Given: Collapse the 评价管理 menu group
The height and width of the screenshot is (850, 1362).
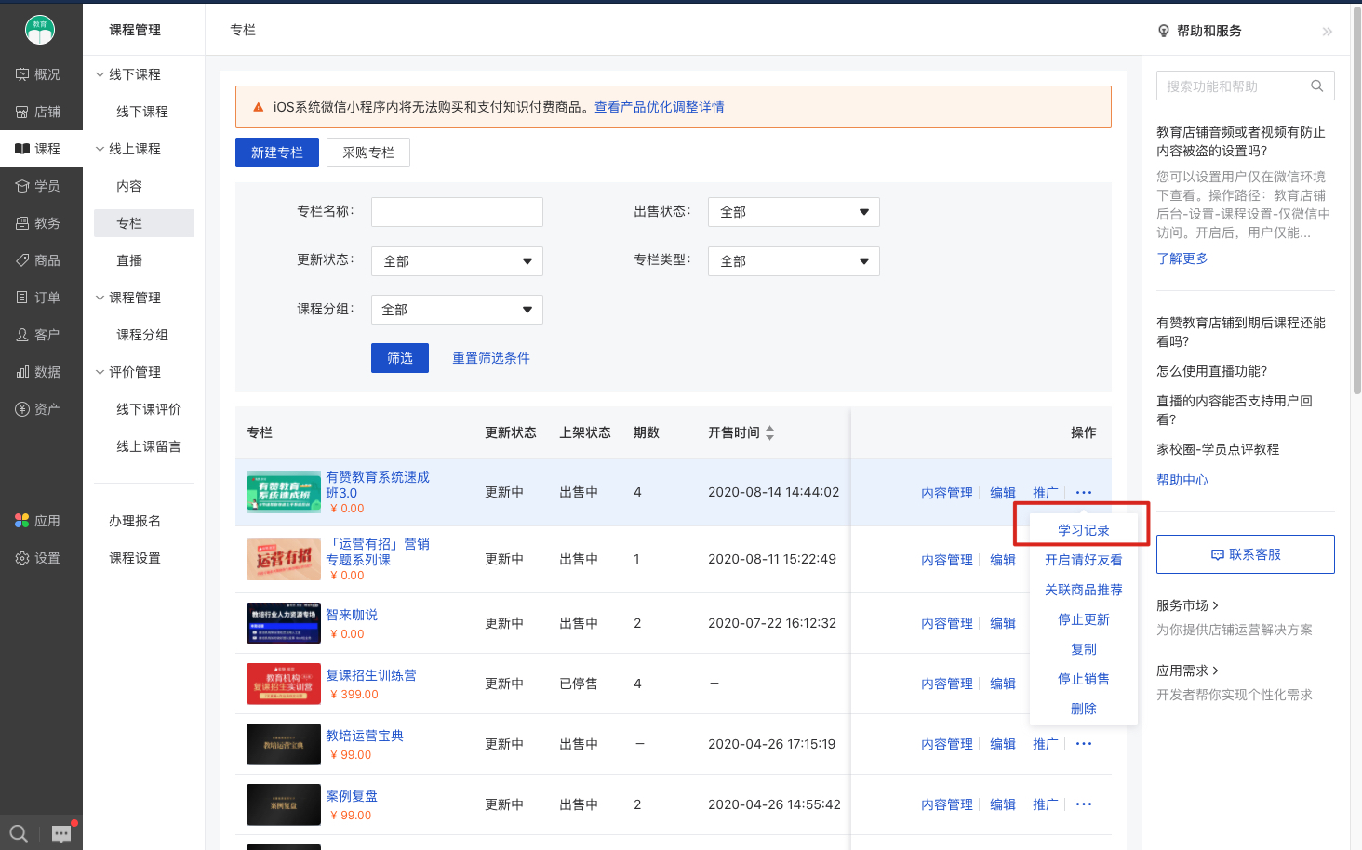Looking at the screenshot, I should coord(100,372).
